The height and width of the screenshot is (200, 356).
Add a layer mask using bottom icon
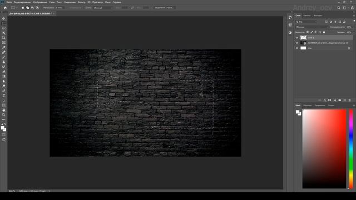[x=330, y=100]
